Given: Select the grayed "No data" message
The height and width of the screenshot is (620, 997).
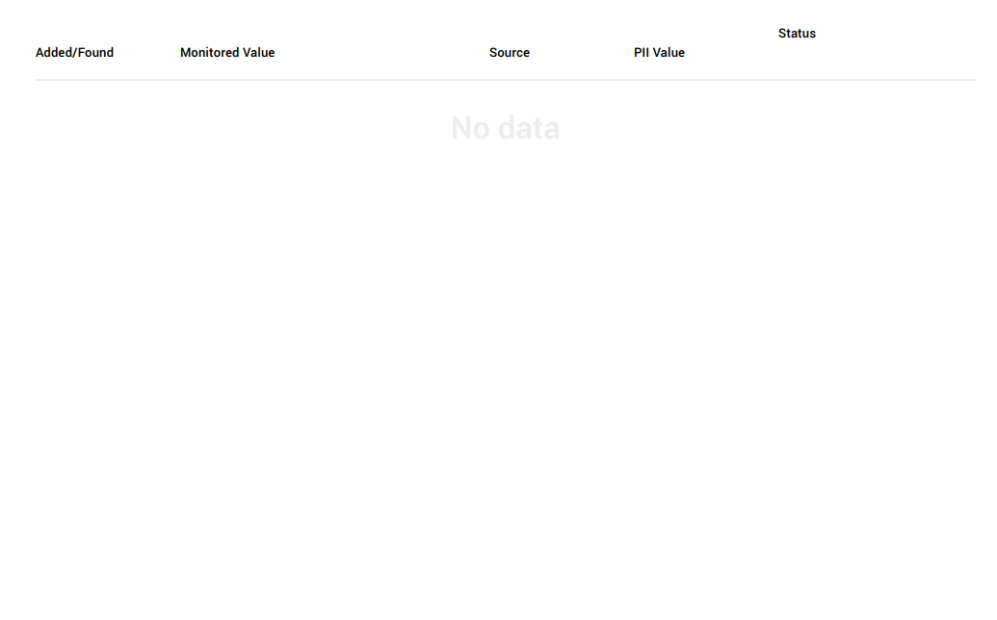Looking at the screenshot, I should pyautogui.click(x=505, y=128).
